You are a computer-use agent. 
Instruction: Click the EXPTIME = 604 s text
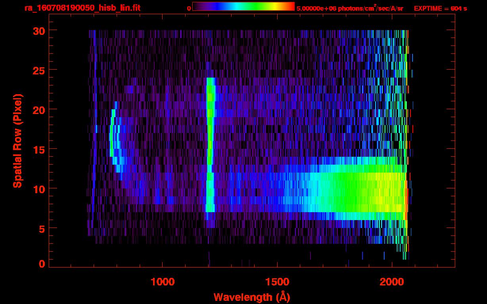(440, 8)
